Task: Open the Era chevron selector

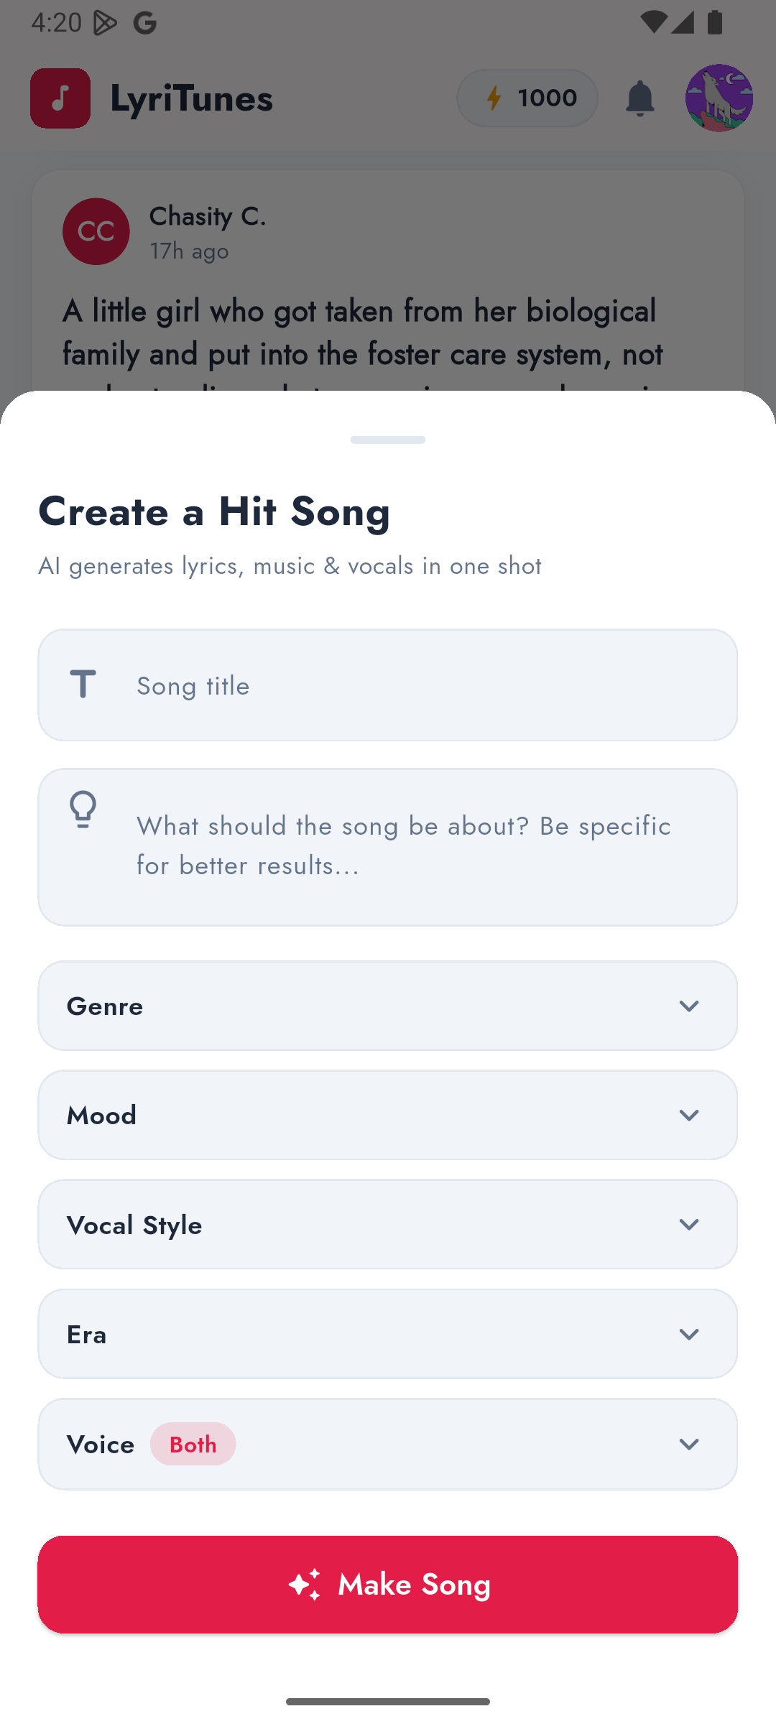Action: [688, 1334]
